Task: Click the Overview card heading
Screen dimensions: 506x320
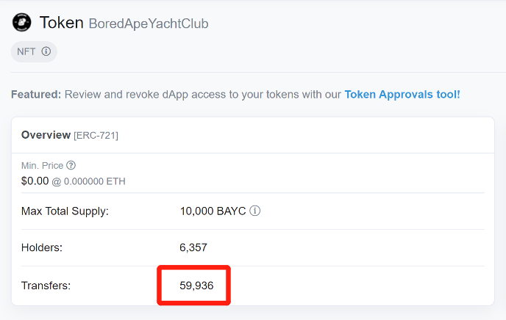Action: tap(46, 135)
